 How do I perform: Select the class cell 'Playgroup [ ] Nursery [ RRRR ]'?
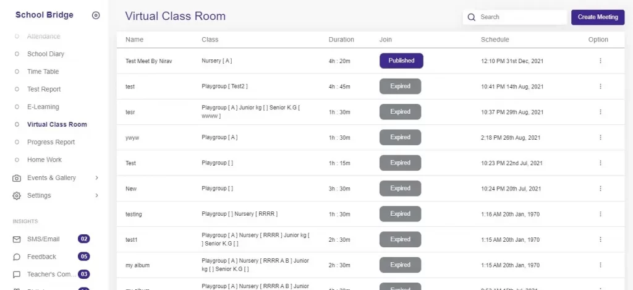[240, 214]
